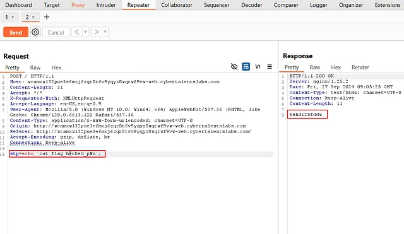The image size is (404, 234).
Task: Select Repeater request tab 1
Action: pos(7,17)
